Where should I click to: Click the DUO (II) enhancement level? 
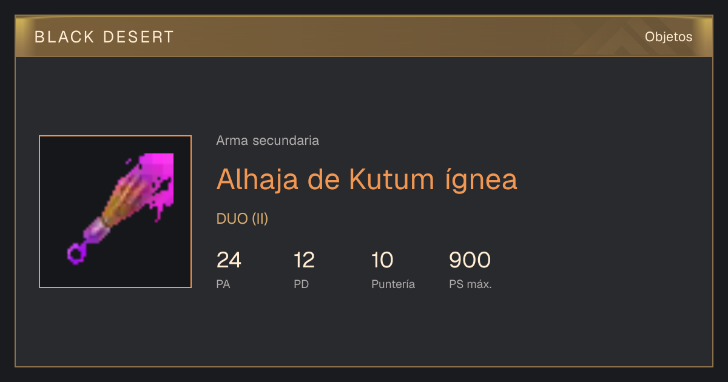click(242, 219)
